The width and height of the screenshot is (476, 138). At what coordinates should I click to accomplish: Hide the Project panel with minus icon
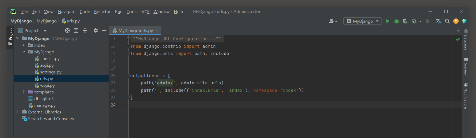point(104,30)
